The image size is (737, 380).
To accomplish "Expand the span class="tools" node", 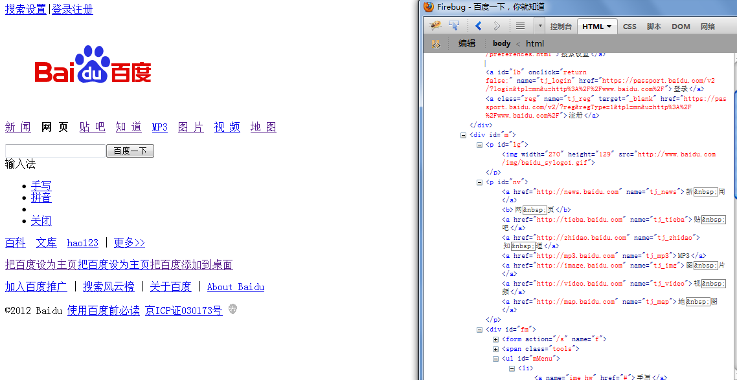I will point(496,349).
